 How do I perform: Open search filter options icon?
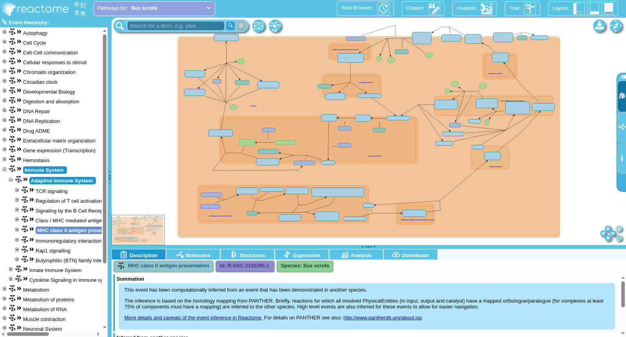(x=241, y=25)
